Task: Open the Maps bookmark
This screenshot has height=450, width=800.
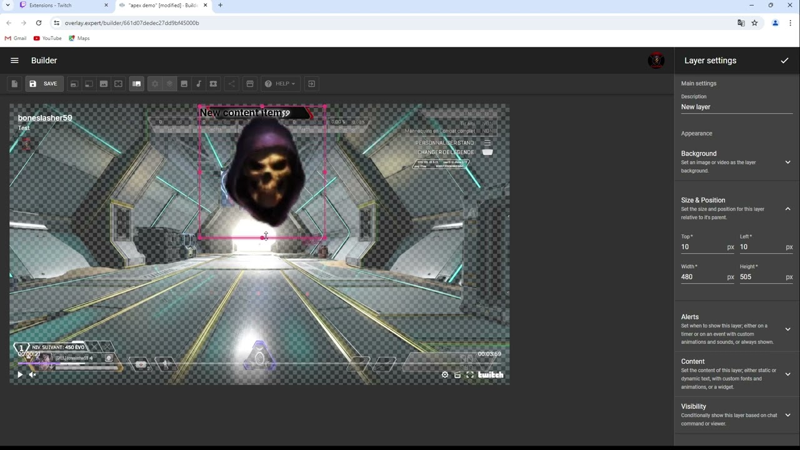Action: click(79, 38)
